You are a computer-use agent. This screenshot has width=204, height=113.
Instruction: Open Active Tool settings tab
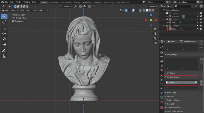click(162, 47)
